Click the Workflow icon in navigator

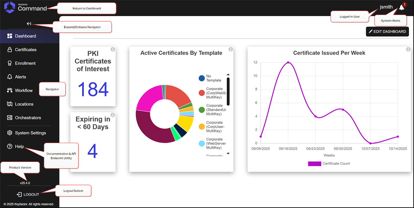pos(10,90)
